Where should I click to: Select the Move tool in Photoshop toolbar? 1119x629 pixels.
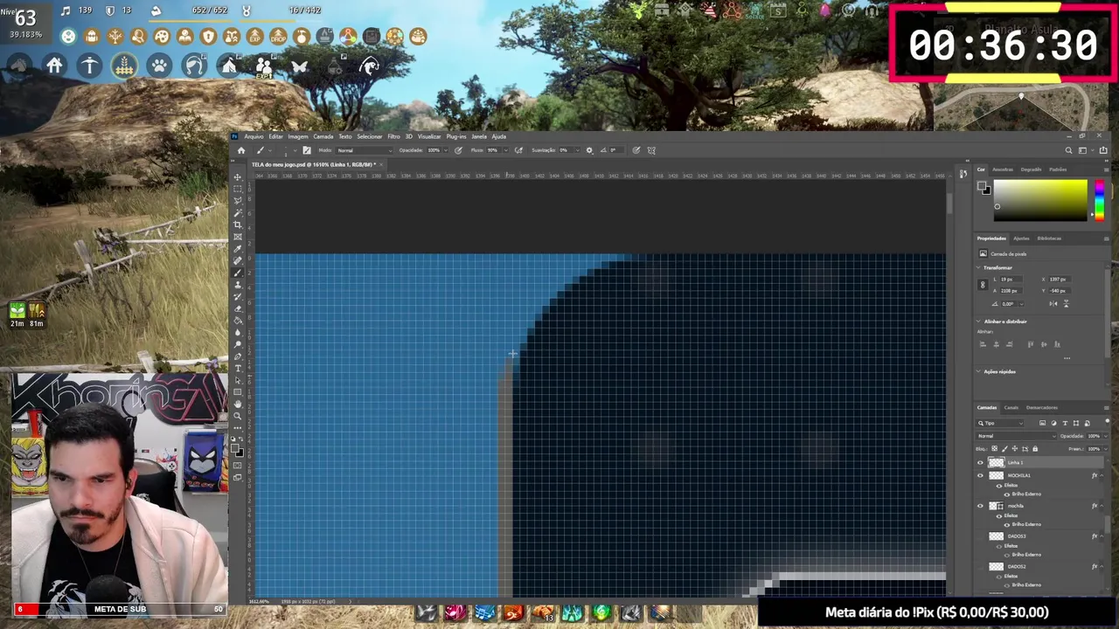pos(238,176)
